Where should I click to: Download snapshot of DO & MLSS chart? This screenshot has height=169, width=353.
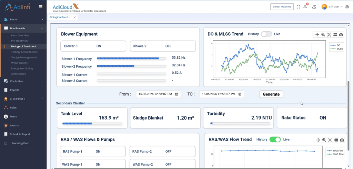click(x=341, y=35)
